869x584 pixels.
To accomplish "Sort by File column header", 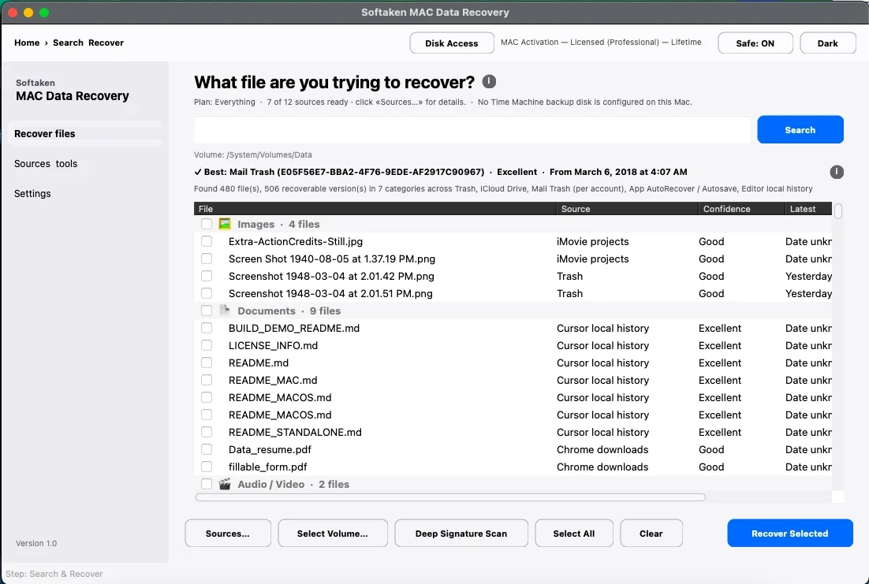I will pos(375,208).
